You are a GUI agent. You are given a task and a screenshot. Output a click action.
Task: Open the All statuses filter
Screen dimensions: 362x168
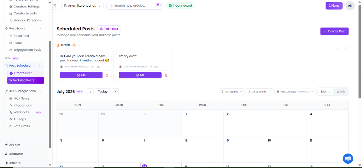pos(232,92)
